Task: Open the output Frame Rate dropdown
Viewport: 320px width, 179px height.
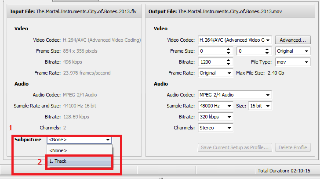Action: (x=215, y=73)
